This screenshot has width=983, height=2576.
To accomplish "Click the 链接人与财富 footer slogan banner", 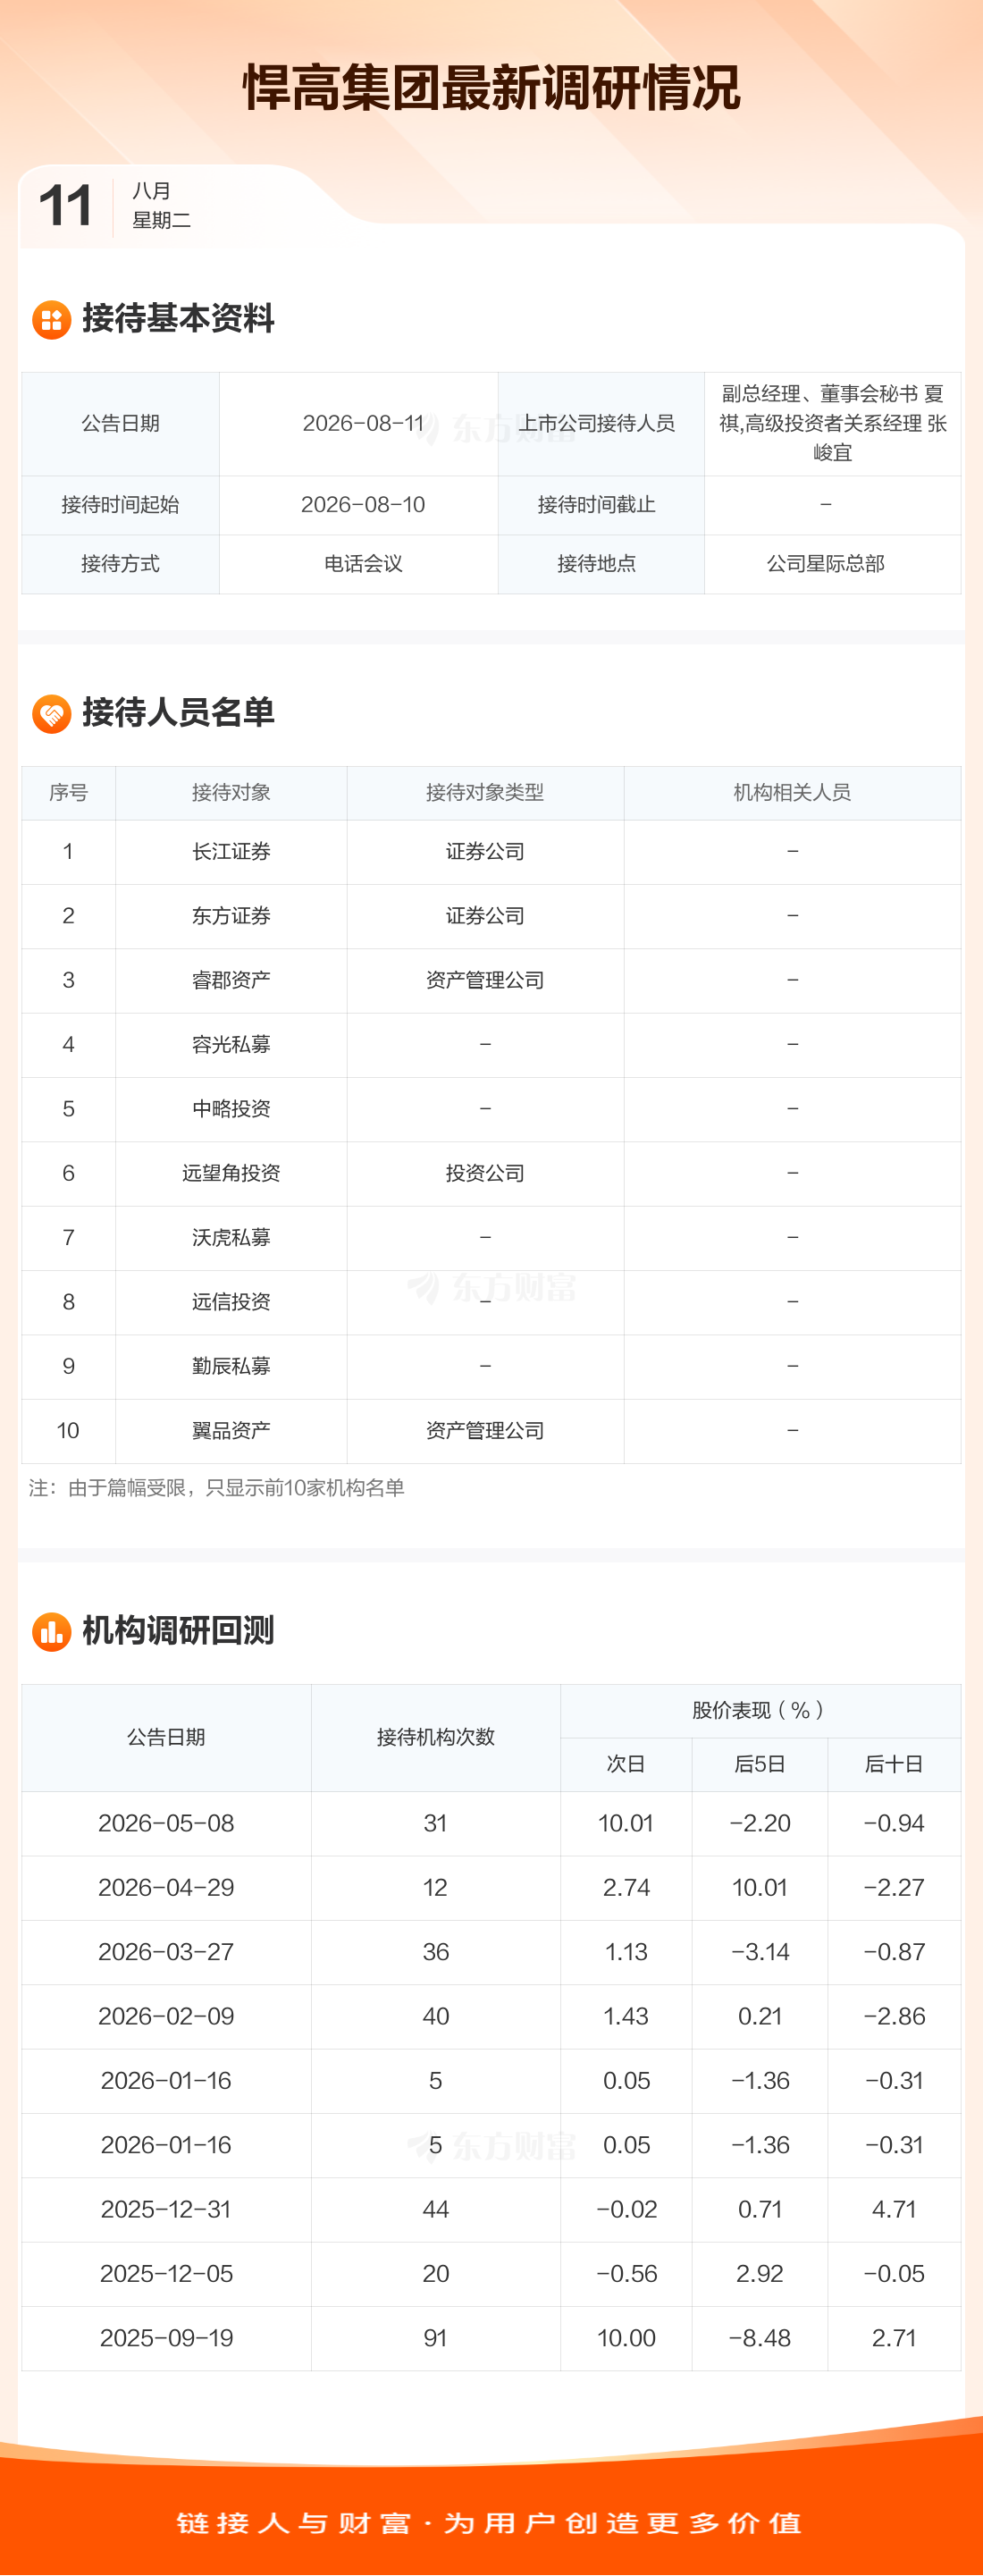I will (x=491, y=2524).
